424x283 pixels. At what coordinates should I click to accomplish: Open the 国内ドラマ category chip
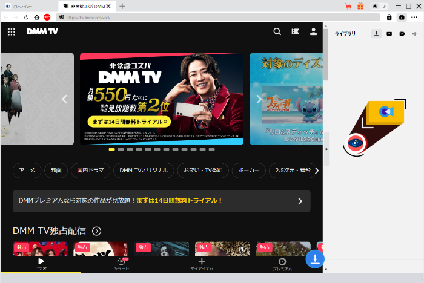click(x=90, y=171)
